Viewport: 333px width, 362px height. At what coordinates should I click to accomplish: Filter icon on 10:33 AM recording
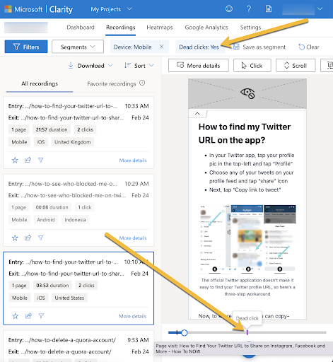41,160
